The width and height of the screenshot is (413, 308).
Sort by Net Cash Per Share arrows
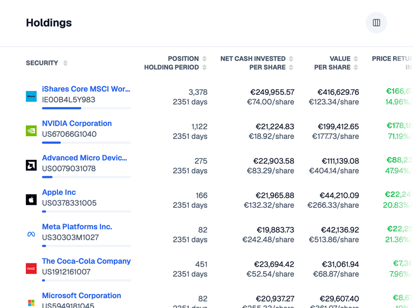(x=291, y=67)
